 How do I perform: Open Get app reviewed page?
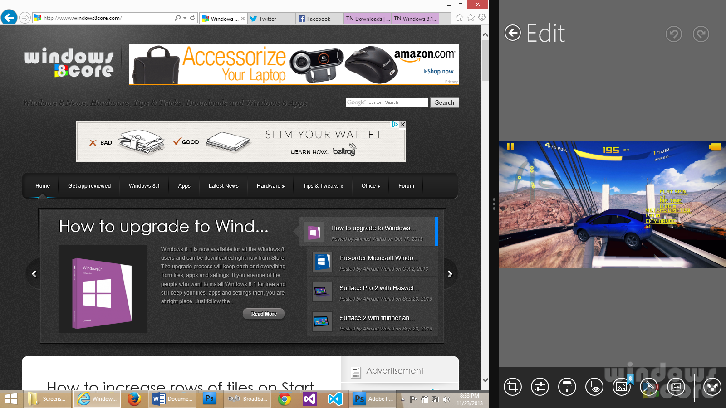(x=89, y=186)
